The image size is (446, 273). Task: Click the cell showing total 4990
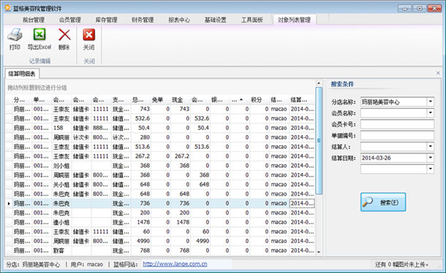pyautogui.click(x=141, y=241)
